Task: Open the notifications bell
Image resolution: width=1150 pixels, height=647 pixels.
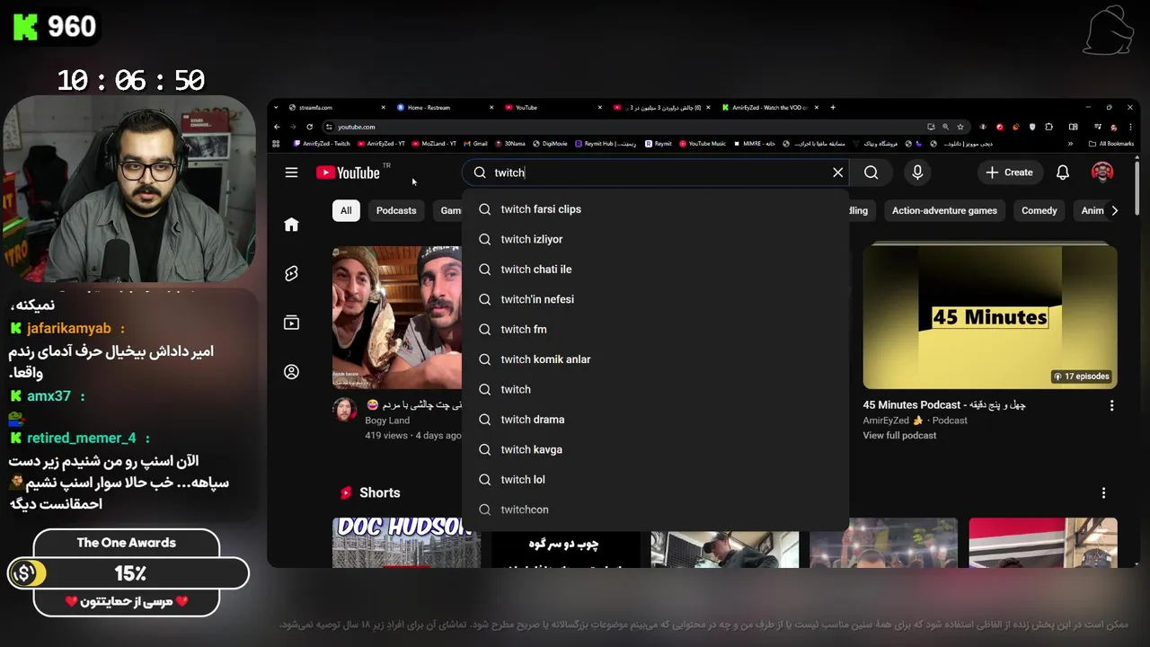Action: 1063,173
